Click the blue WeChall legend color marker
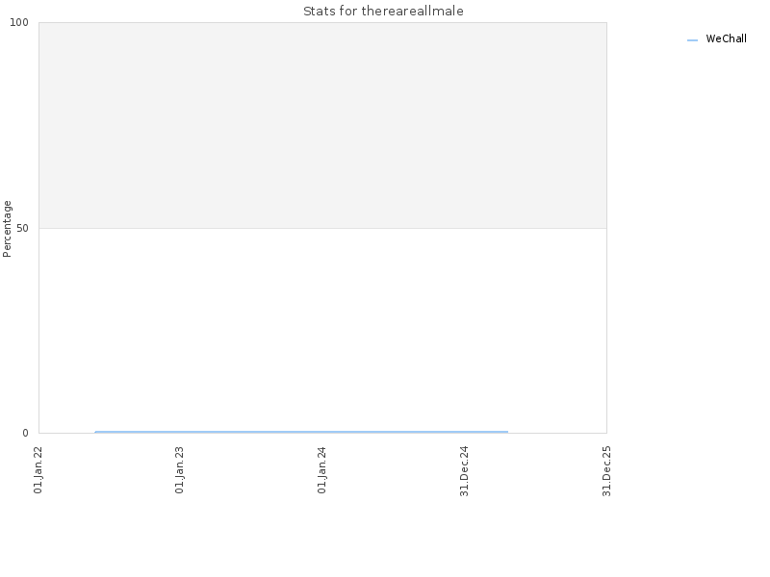This screenshot has height=577, width=770. coord(692,40)
